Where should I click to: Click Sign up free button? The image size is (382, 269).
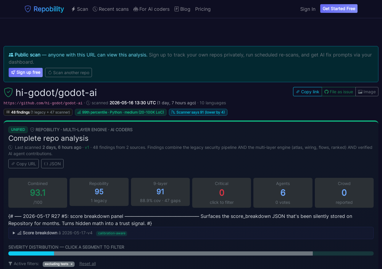coord(26,72)
